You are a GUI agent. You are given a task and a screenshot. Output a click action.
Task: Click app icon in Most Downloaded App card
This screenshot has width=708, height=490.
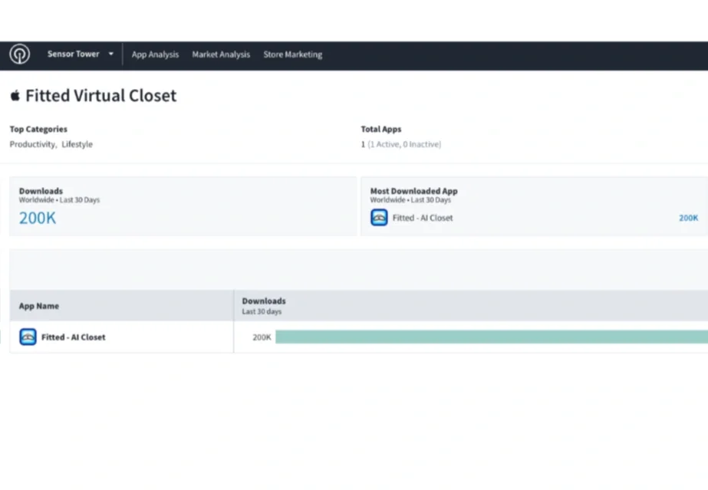click(x=379, y=218)
